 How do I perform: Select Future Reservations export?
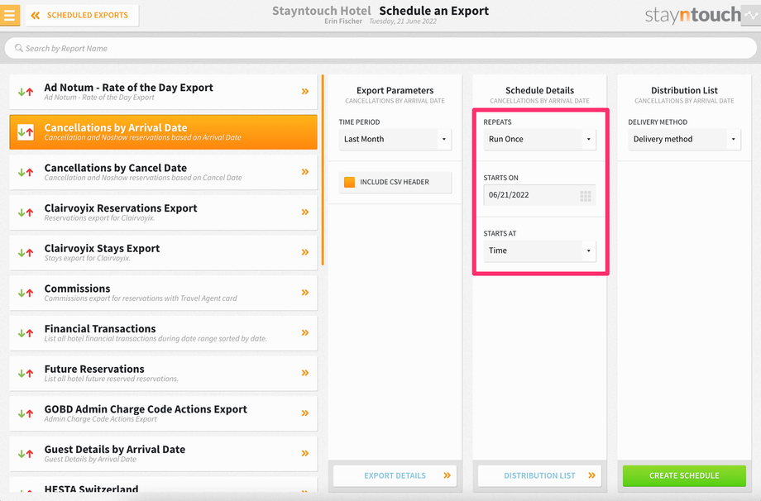[x=163, y=374]
